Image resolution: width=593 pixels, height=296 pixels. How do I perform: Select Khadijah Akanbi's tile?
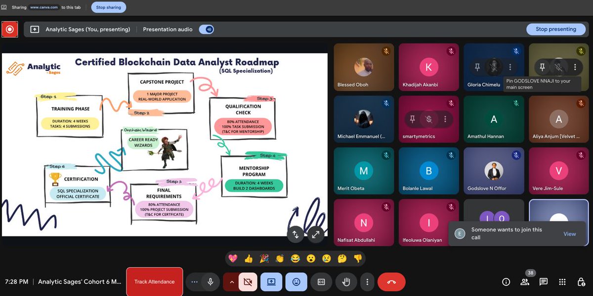tap(428, 67)
